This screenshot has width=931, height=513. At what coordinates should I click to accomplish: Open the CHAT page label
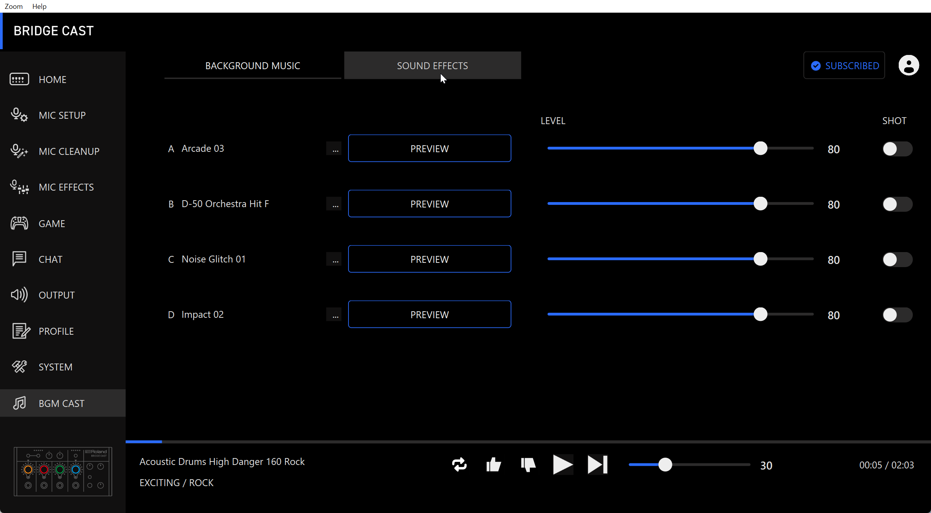51,259
